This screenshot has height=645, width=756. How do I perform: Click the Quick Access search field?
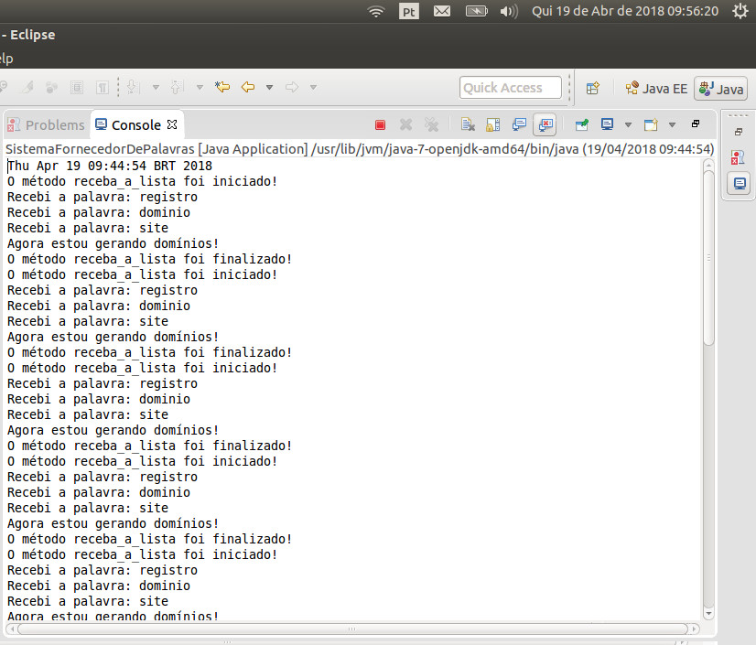(511, 88)
